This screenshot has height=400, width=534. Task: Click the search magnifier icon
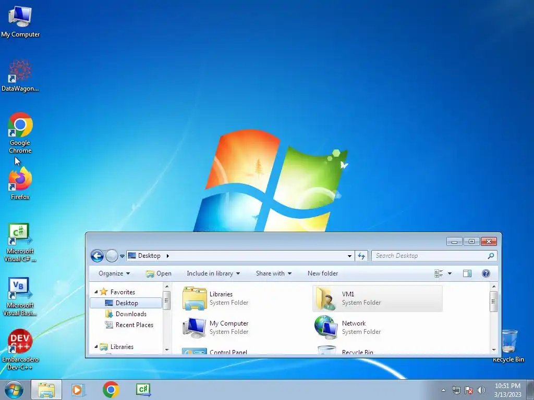click(491, 256)
